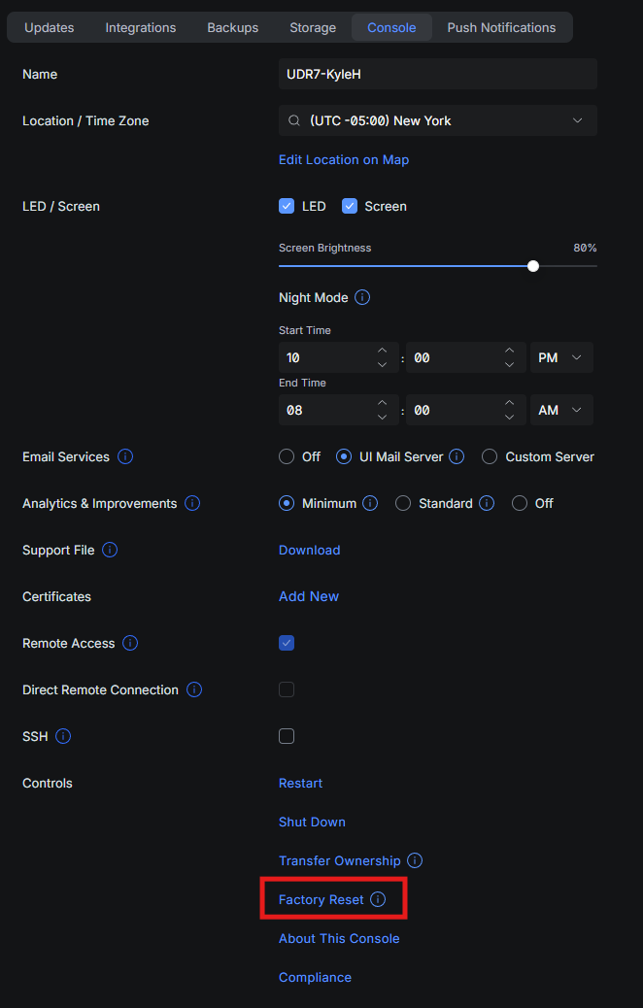Enable the SSH checkbox

(x=287, y=736)
